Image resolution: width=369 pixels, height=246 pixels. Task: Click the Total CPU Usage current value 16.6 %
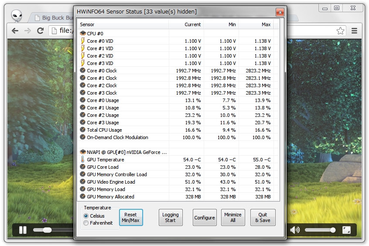click(193, 130)
